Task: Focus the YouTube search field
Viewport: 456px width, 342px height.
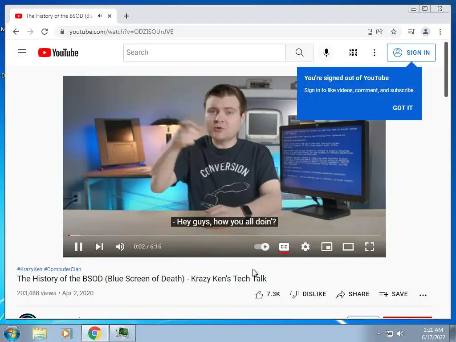Action: 204,53
